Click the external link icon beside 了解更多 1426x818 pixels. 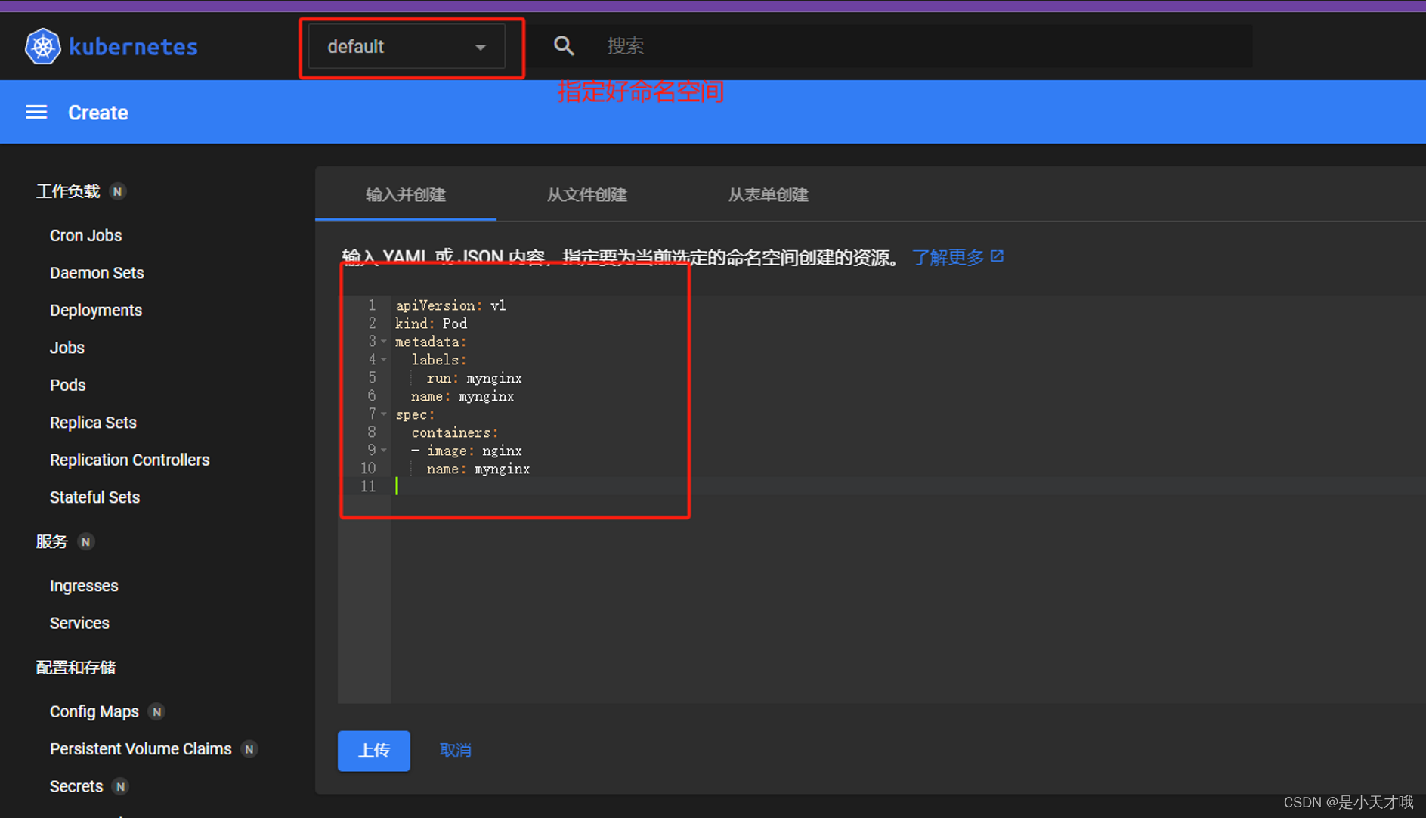(998, 256)
